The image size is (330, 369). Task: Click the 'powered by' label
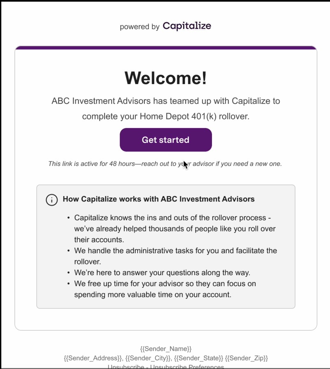tap(139, 27)
